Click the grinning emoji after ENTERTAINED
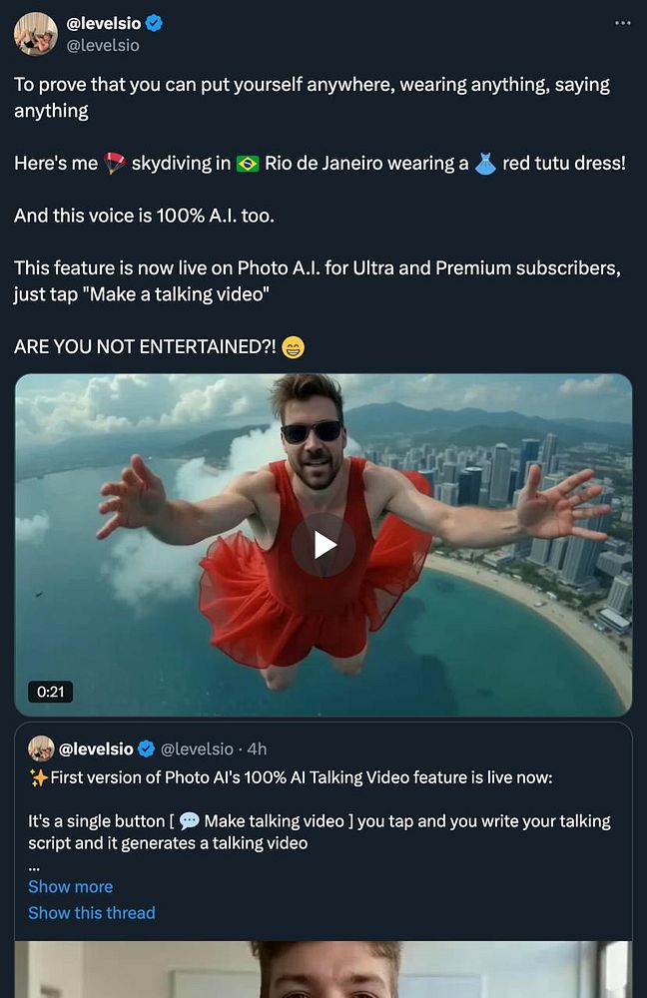 (293, 347)
